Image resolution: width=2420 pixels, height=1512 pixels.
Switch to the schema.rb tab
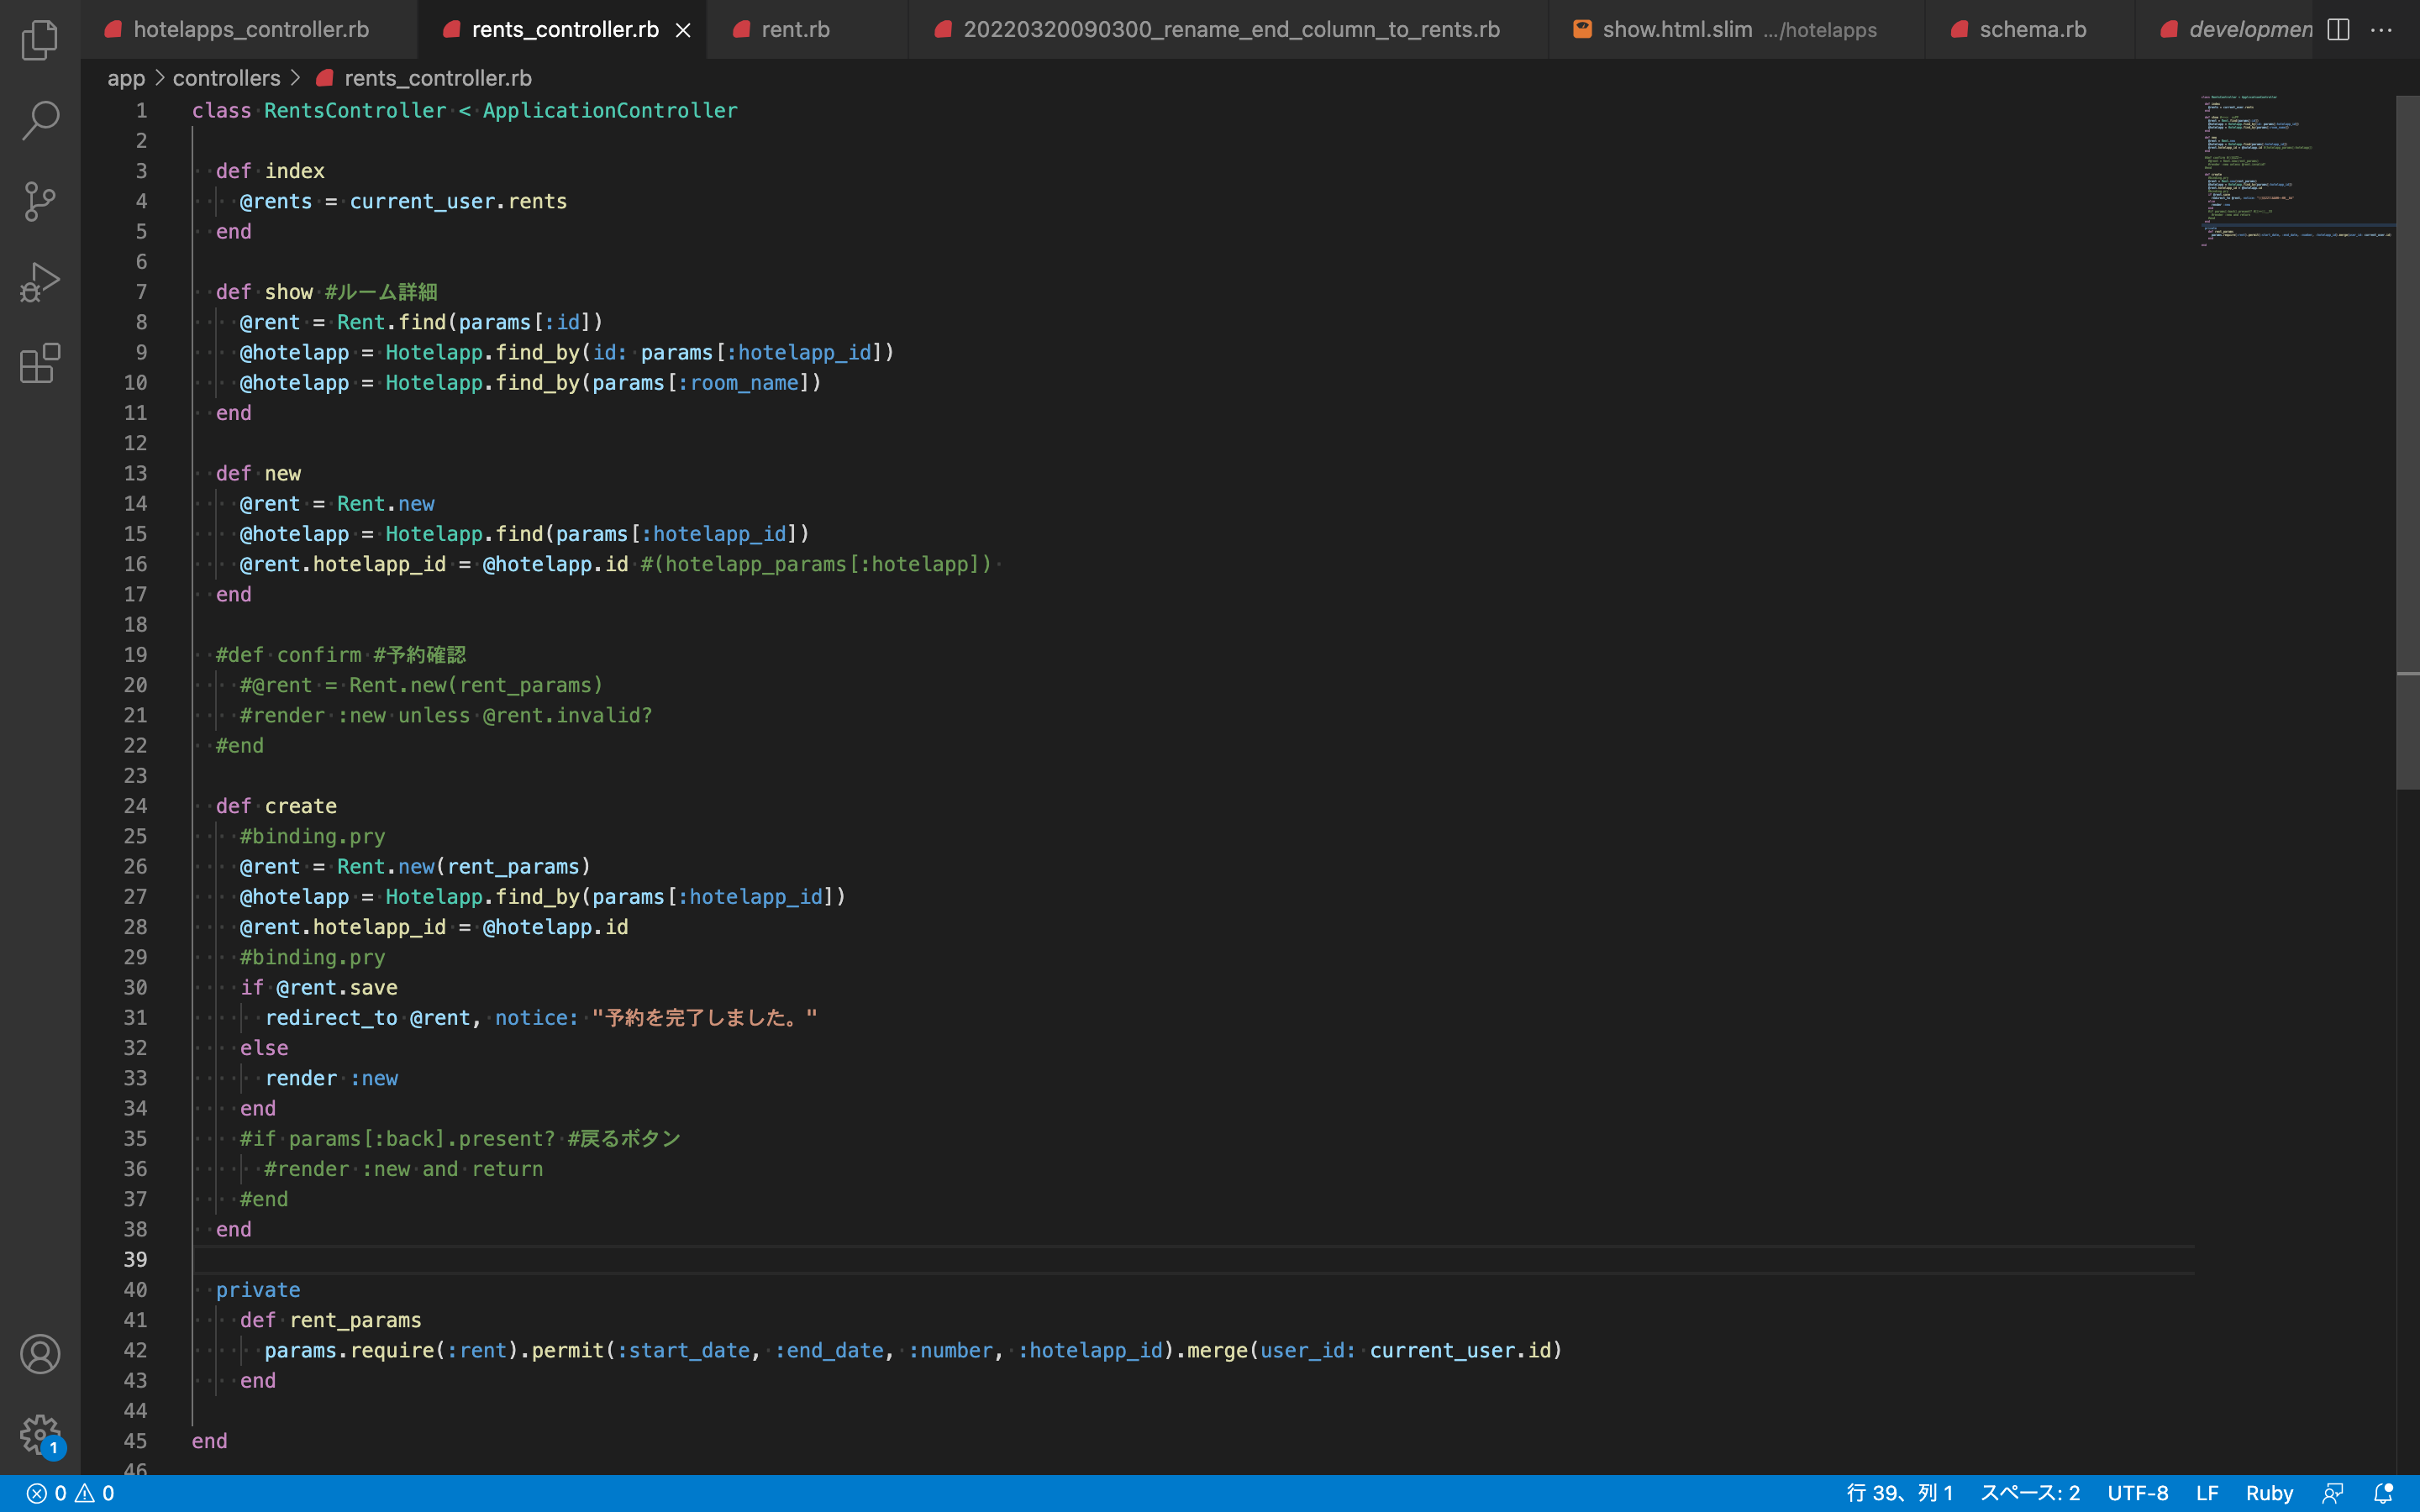(x=2032, y=30)
